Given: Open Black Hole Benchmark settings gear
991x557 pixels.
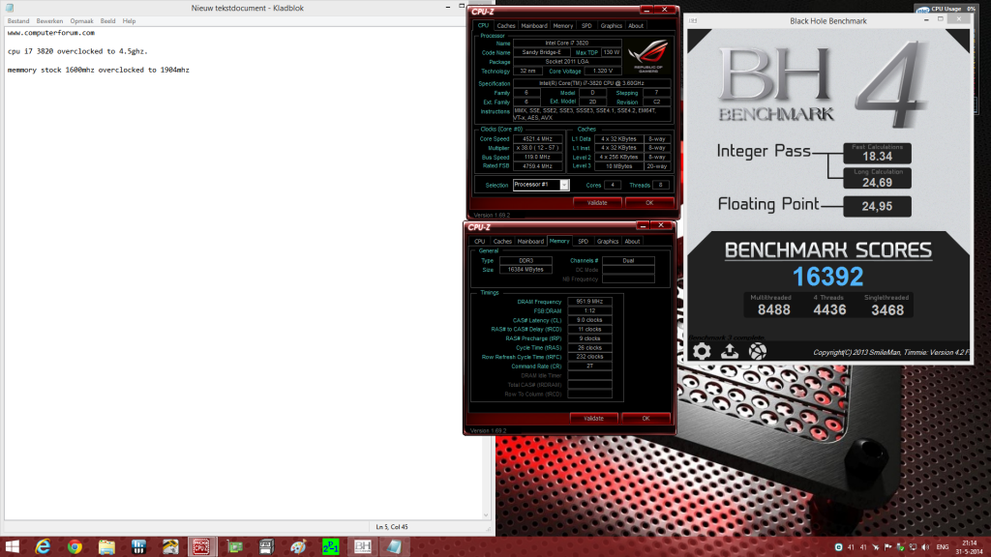Looking at the screenshot, I should [702, 351].
